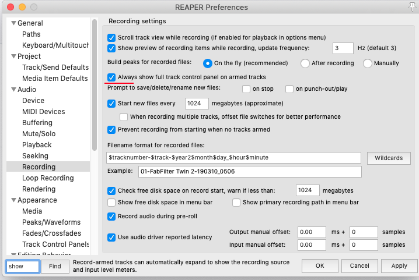Screen dimensions: 419x280
Task: Collapse the Project tree section
Action: coord(13,56)
